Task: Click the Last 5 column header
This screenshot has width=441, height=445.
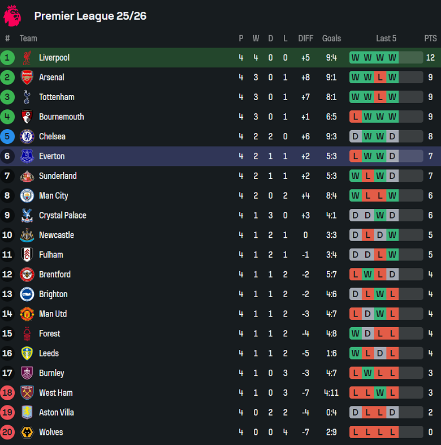Action: pos(386,38)
